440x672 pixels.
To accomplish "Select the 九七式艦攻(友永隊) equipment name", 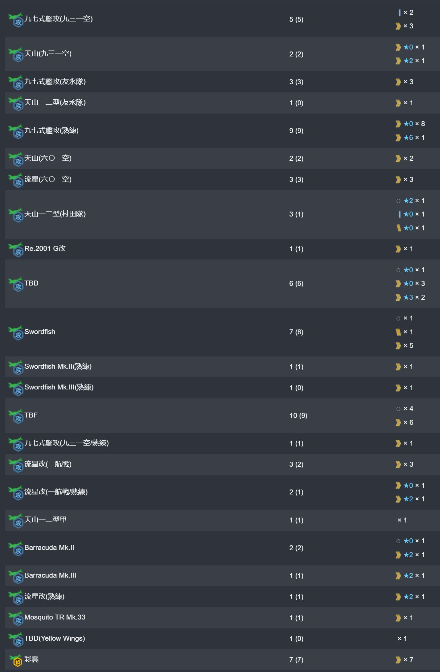I will [x=55, y=82].
